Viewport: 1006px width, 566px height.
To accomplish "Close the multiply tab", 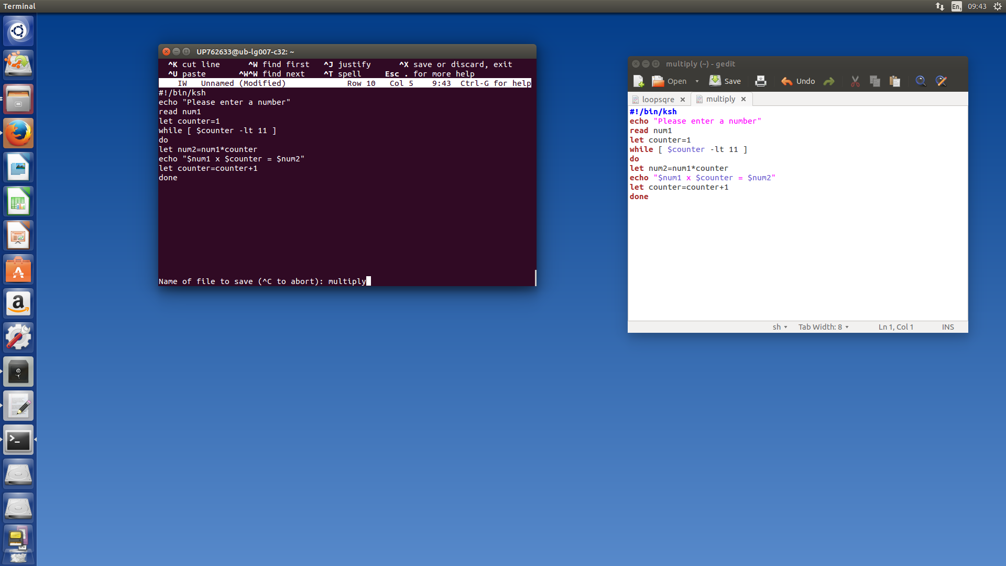I will coord(743,99).
